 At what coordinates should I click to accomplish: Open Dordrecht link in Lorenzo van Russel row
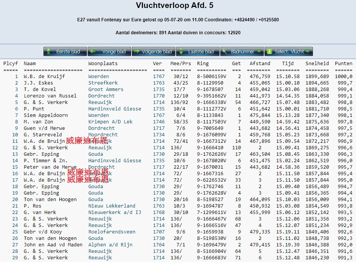coord(101,96)
